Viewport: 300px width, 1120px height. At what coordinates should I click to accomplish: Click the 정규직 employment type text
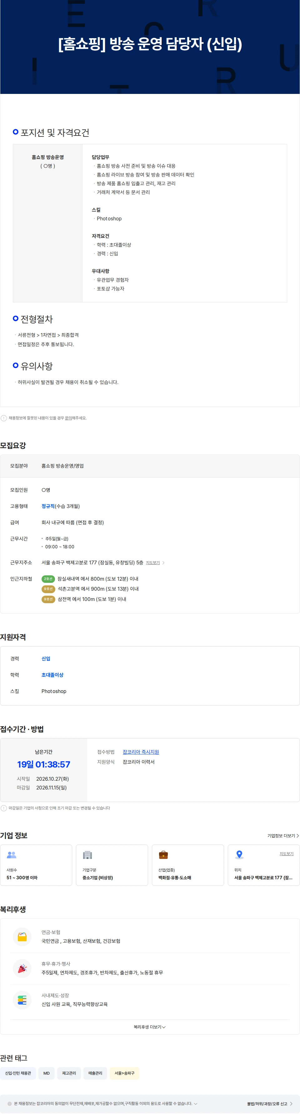[x=48, y=506]
